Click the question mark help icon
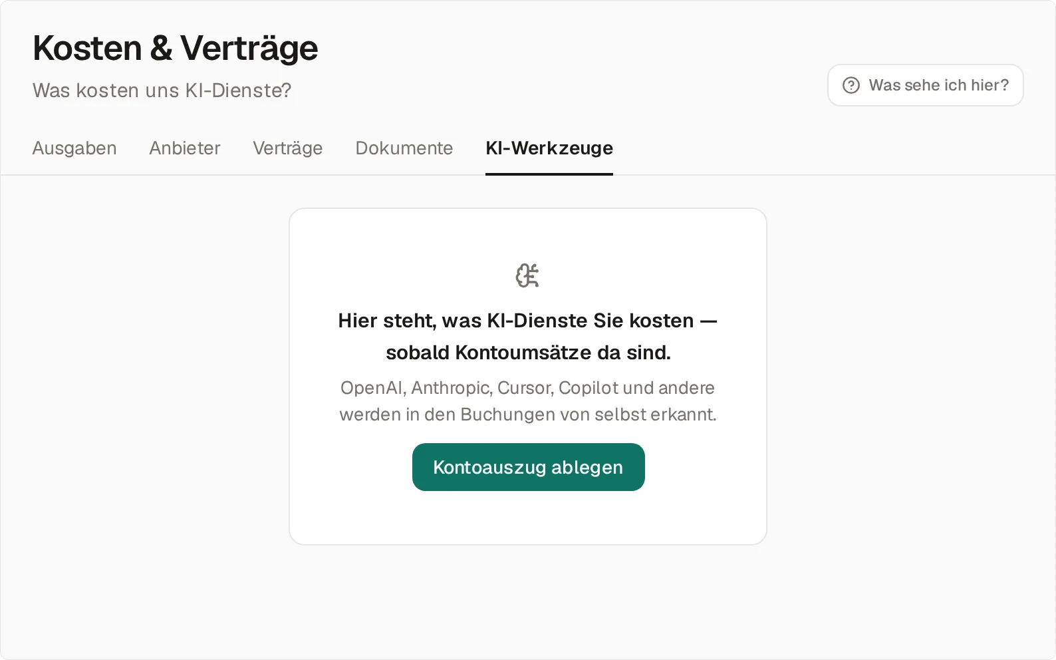 pyautogui.click(x=851, y=85)
